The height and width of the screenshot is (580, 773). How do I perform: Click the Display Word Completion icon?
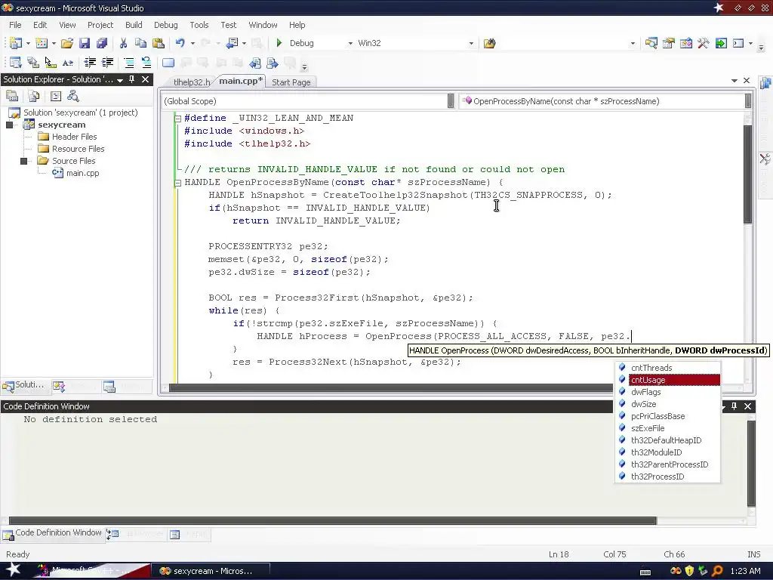[67, 63]
